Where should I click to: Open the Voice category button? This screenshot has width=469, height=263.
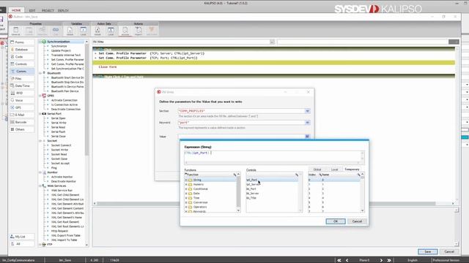pyautogui.click(x=22, y=100)
